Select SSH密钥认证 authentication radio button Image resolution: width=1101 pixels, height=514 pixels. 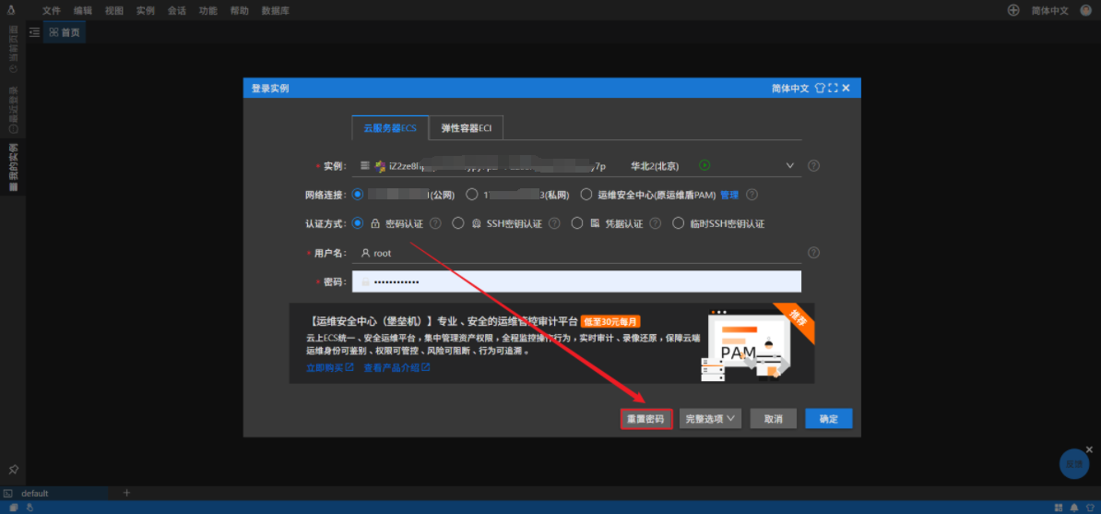(458, 223)
